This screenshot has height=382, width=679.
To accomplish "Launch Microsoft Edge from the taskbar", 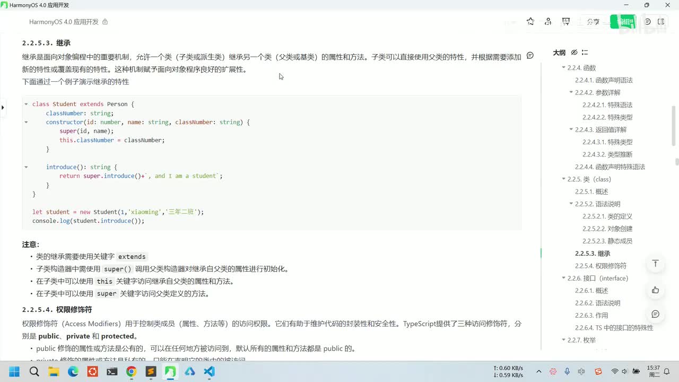I will pyautogui.click(x=73, y=372).
